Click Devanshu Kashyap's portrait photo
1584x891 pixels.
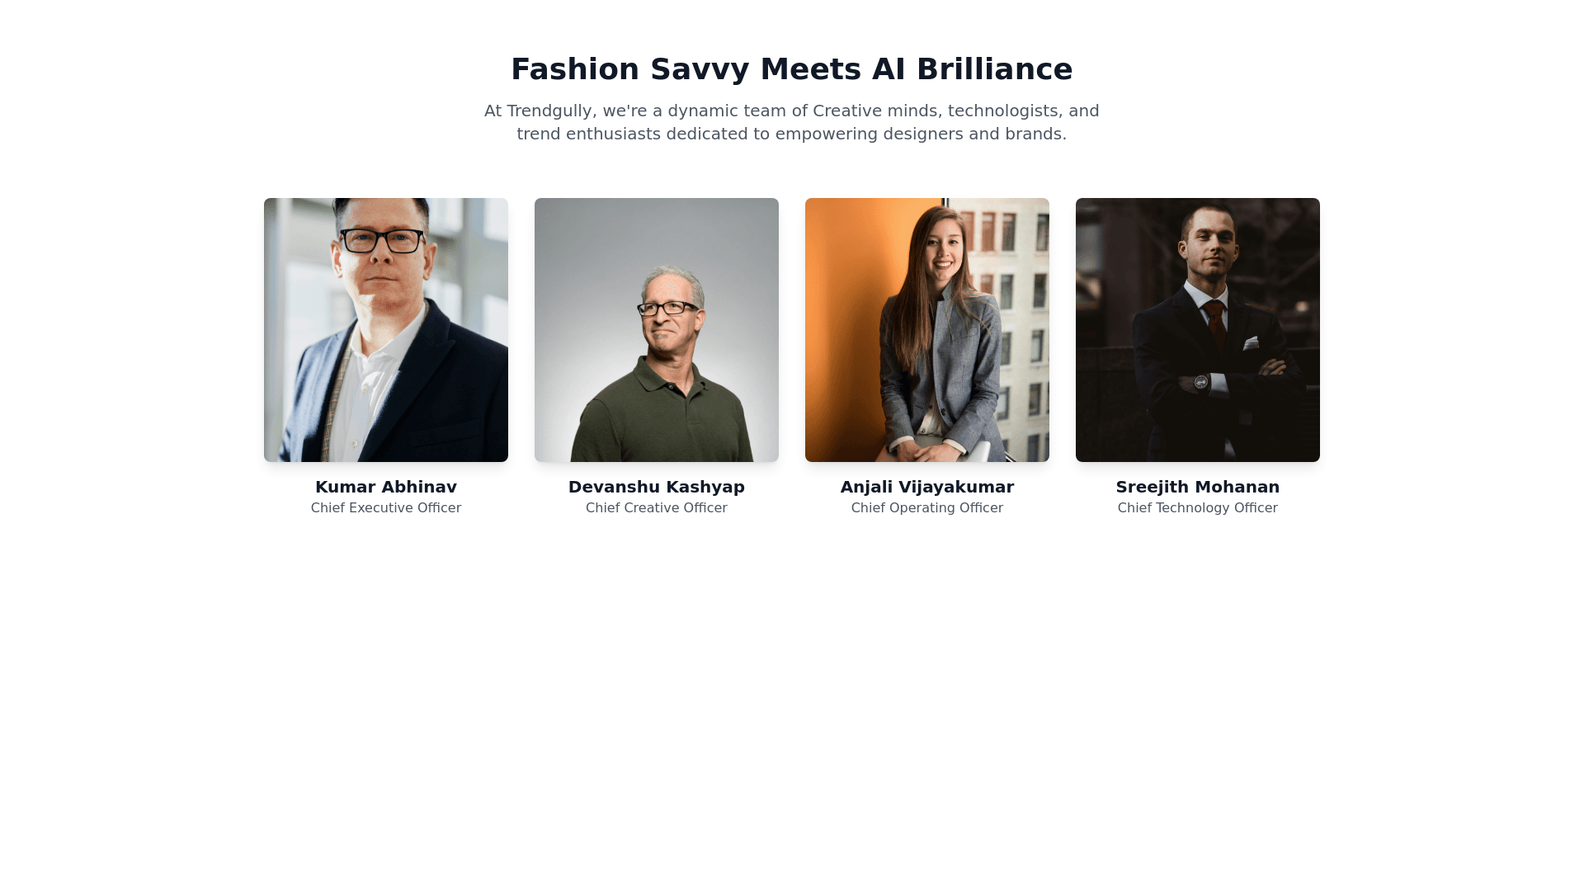pyautogui.click(x=657, y=330)
